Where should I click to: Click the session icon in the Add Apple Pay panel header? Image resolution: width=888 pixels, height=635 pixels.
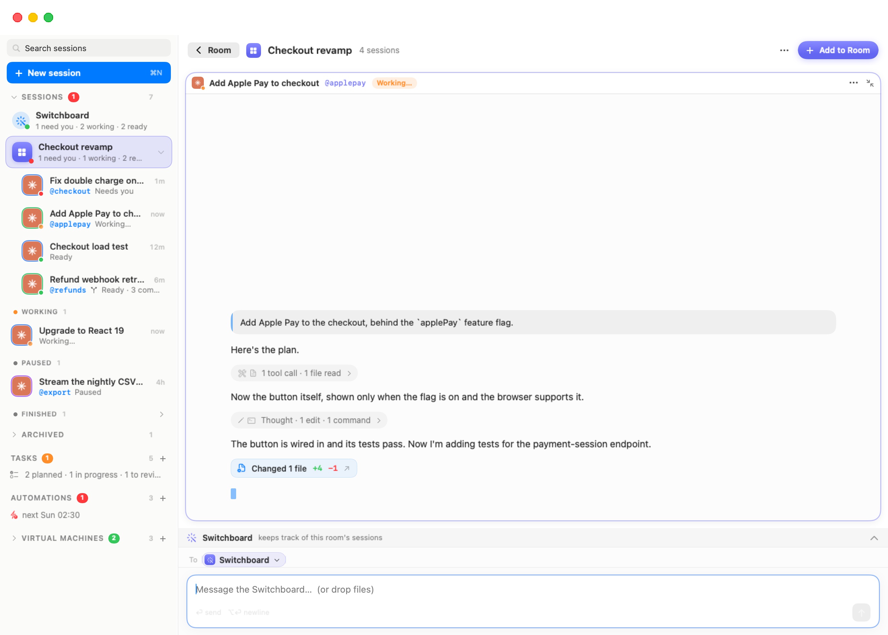click(198, 83)
